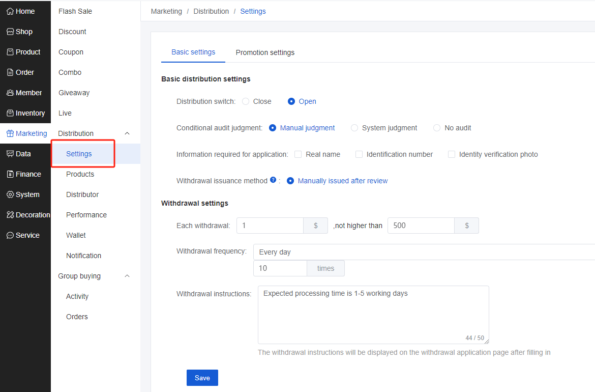Check the Real name checkbox
The image size is (595, 392).
pyautogui.click(x=298, y=154)
